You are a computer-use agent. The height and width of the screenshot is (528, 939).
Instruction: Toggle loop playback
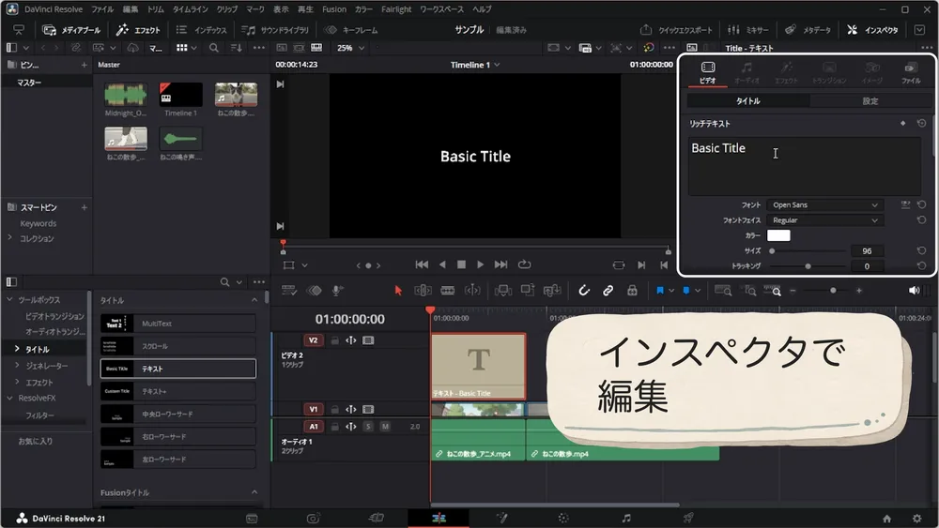[x=524, y=264]
